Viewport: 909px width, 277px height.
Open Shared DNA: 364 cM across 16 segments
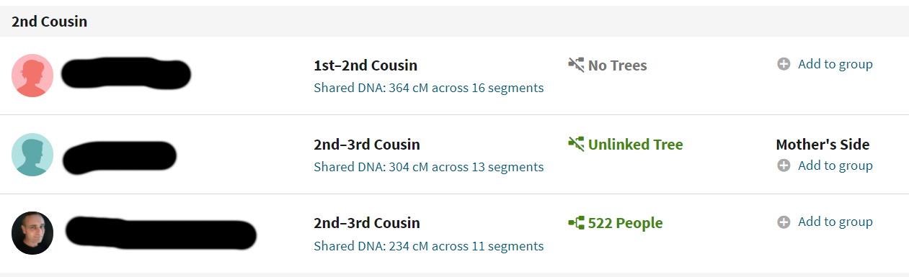pos(428,88)
